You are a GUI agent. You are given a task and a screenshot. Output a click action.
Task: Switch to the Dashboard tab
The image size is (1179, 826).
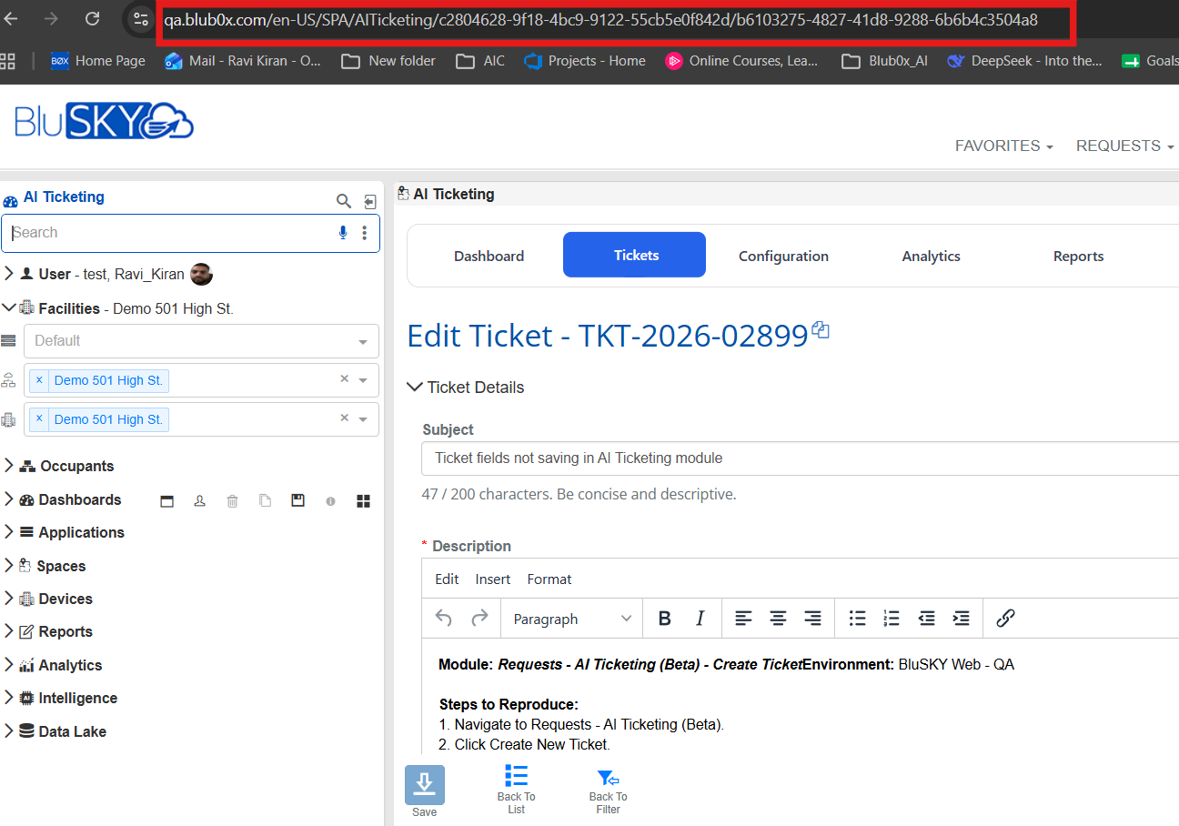point(489,256)
